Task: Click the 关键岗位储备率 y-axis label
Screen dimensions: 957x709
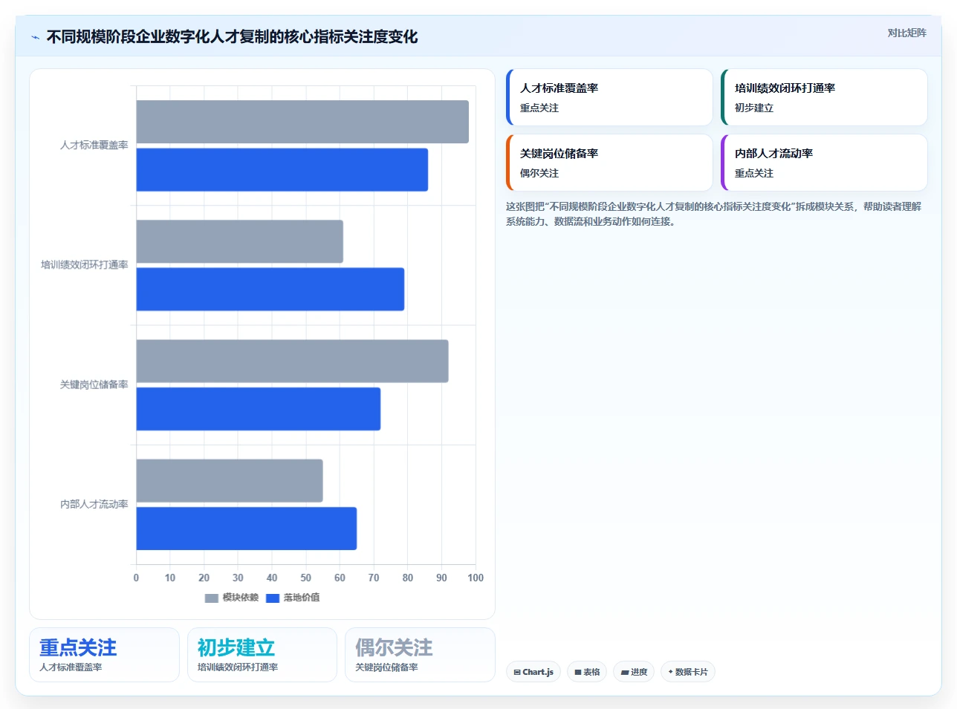Action: pyautogui.click(x=94, y=385)
